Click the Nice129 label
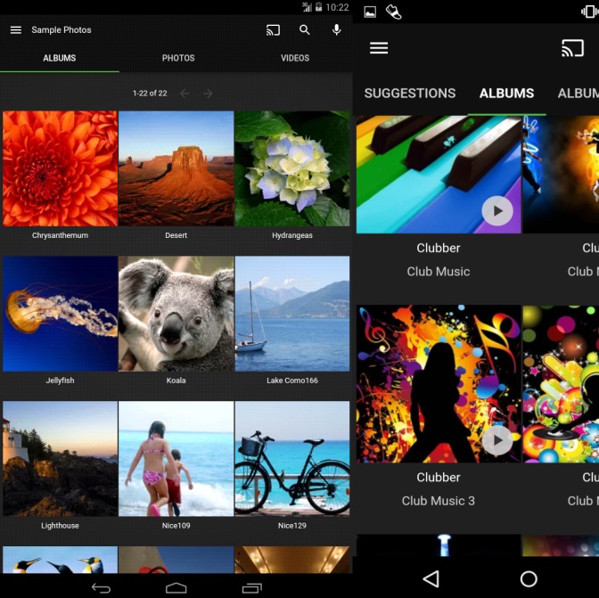This screenshot has height=598, width=599. point(292,526)
